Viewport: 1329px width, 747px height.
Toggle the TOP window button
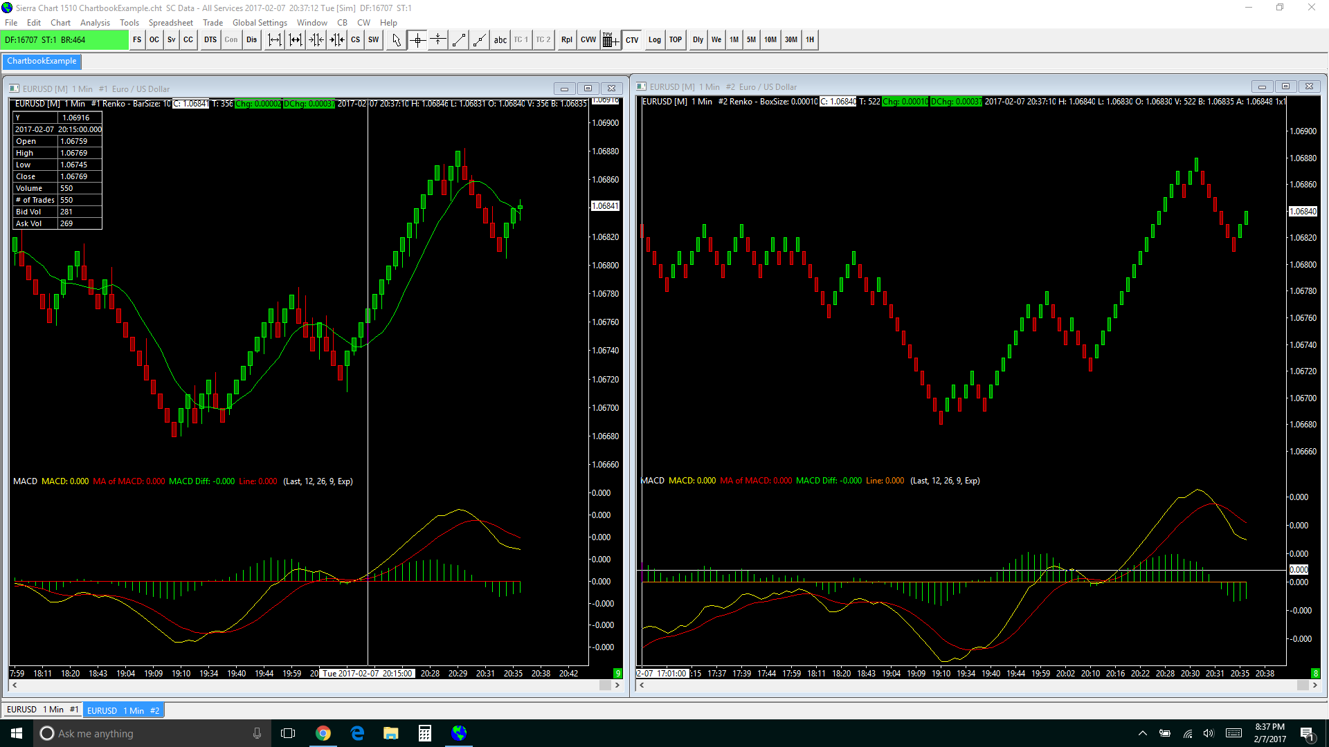tap(676, 40)
